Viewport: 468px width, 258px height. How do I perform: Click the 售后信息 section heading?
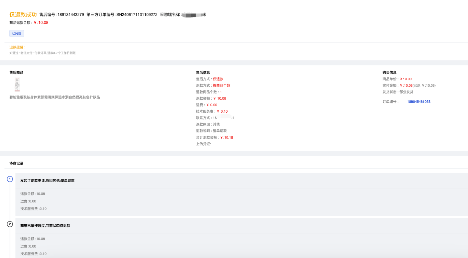tap(203, 73)
